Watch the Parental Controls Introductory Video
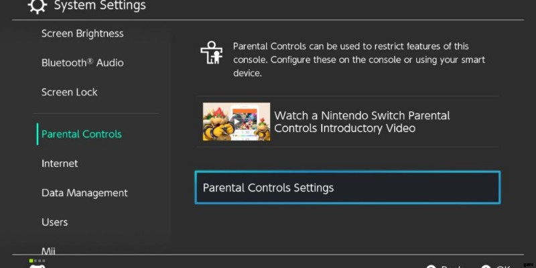The image size is (536, 268). (x=362, y=122)
